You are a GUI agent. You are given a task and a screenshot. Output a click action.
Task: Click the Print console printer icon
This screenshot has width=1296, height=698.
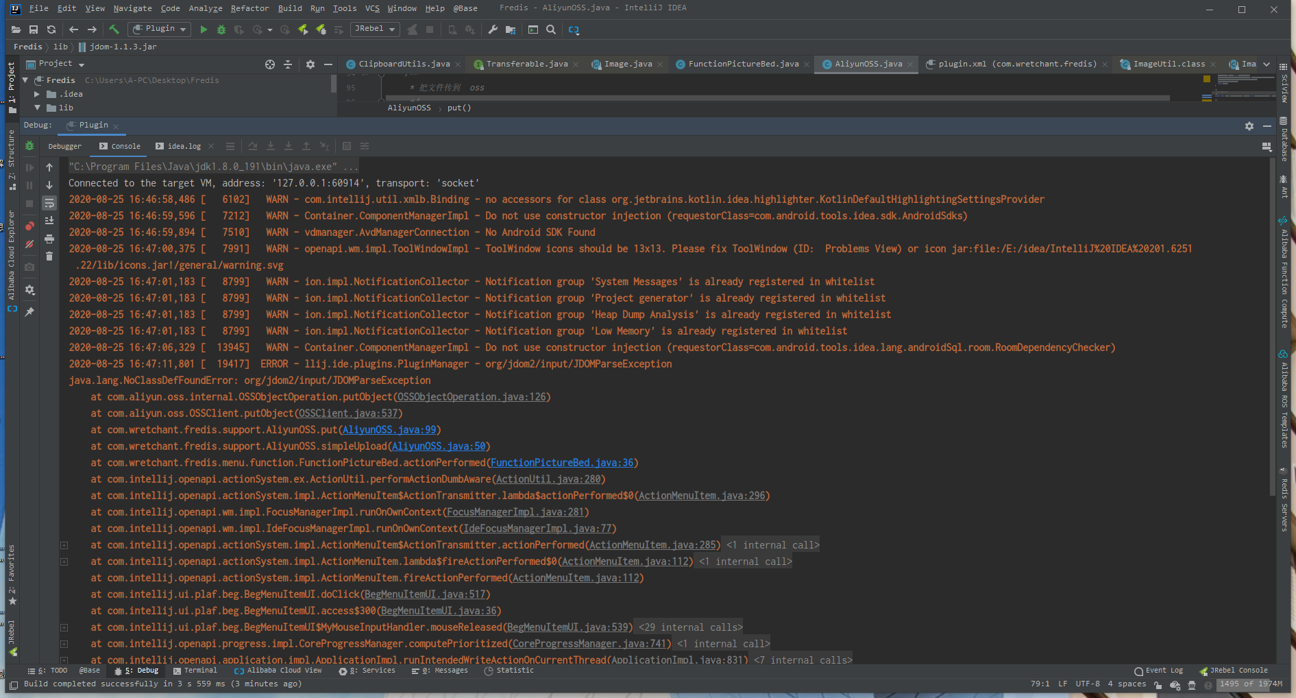point(49,239)
